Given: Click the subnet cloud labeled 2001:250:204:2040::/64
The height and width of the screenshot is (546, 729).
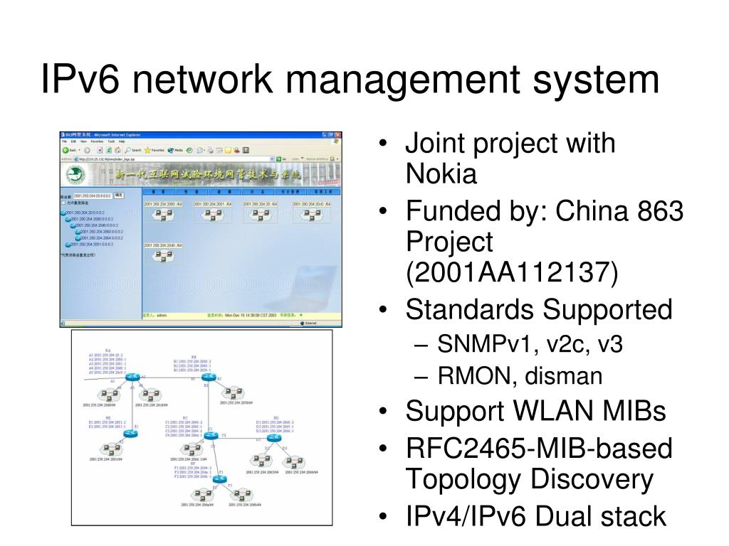Looking at the screenshot, I should pos(163,256).
